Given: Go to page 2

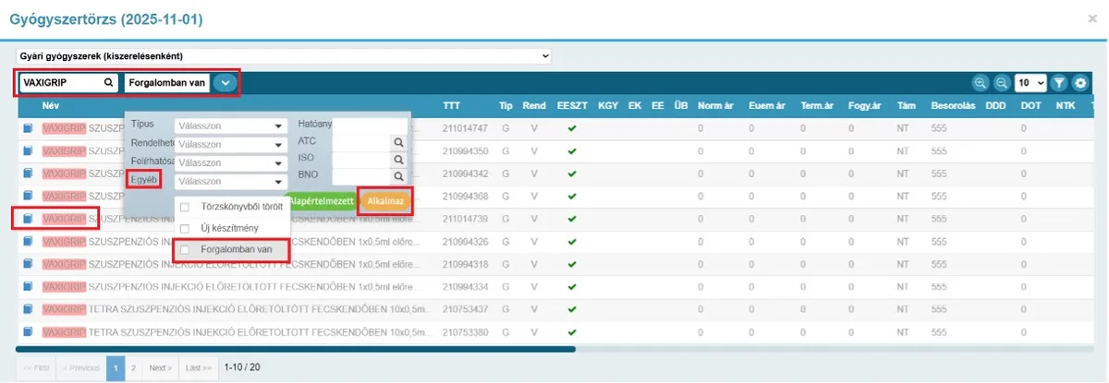Looking at the screenshot, I should (x=133, y=367).
